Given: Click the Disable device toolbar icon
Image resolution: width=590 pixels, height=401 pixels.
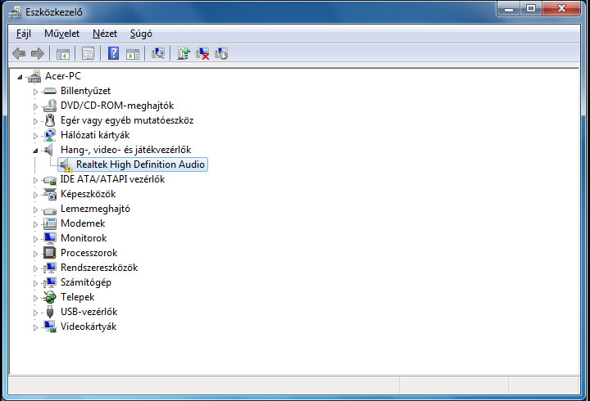Looking at the screenshot, I should [221, 54].
